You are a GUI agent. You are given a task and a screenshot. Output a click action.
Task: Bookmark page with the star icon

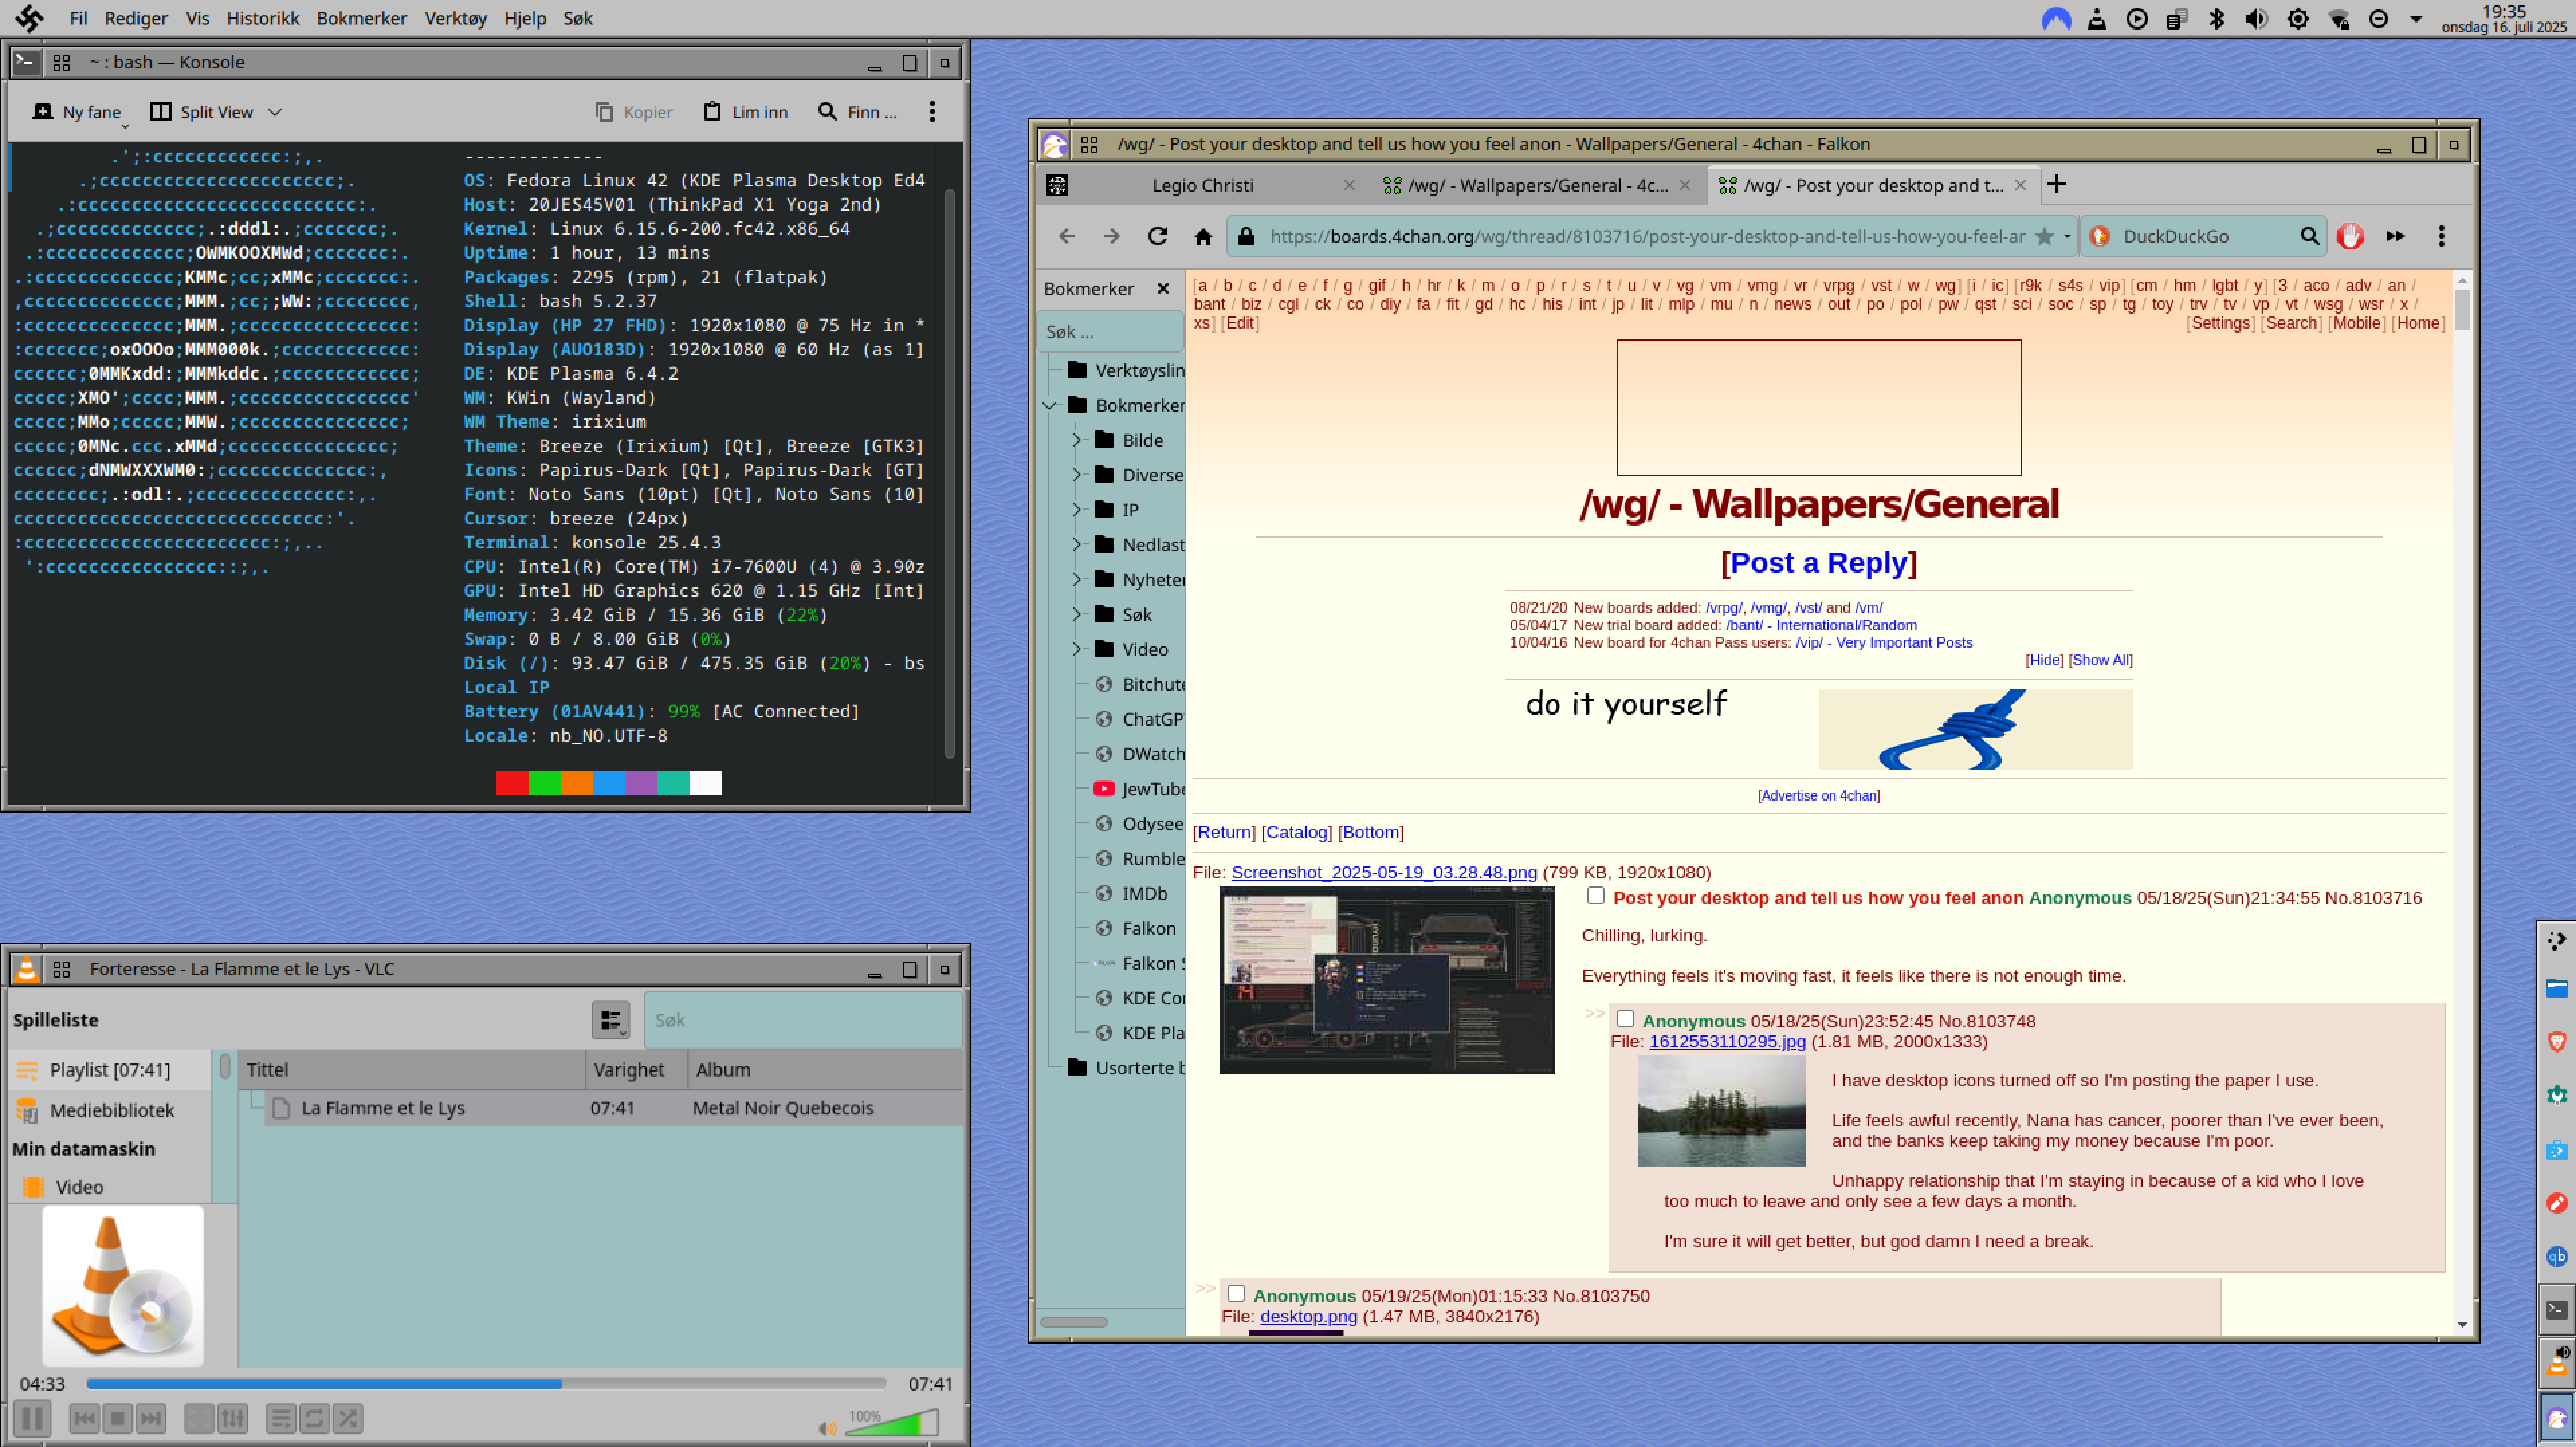tap(2044, 236)
